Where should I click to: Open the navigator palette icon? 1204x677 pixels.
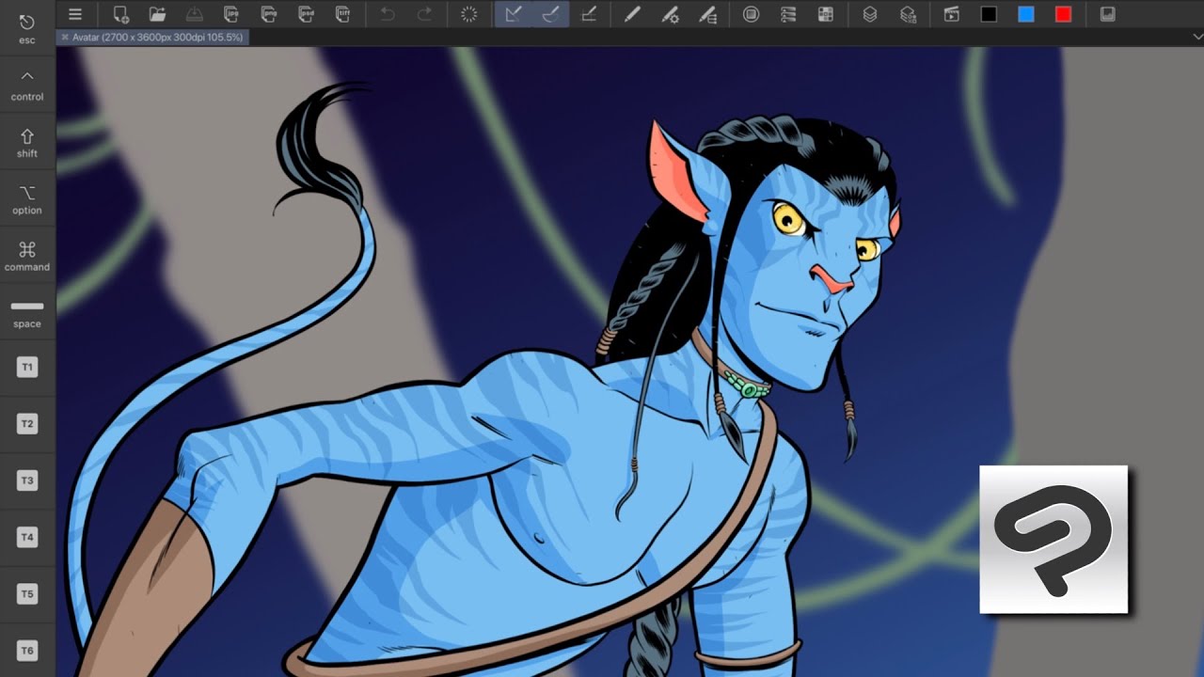tap(1108, 14)
